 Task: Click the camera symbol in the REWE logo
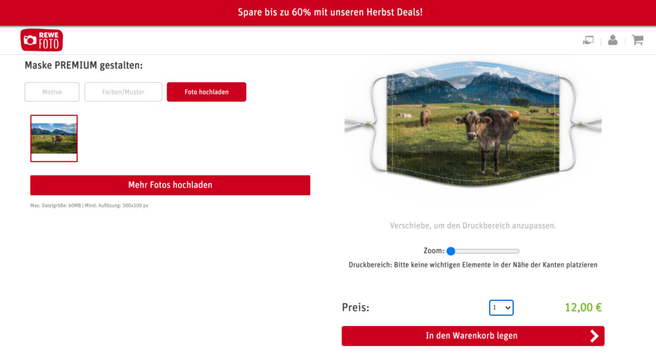(30, 40)
